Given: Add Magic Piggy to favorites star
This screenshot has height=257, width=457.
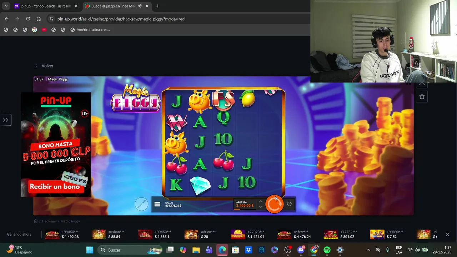Looking at the screenshot, I should tap(422, 97).
